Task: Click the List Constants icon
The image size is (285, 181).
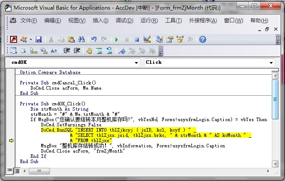Action: coord(24,51)
